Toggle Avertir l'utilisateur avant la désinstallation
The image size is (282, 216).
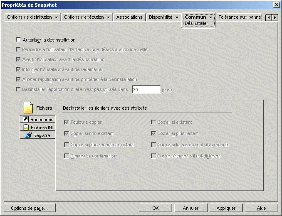pyautogui.click(x=18, y=59)
